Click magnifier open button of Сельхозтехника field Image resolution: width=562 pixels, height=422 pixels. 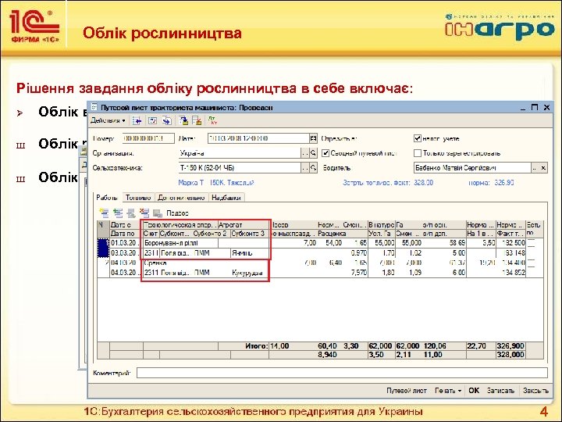tap(313, 167)
